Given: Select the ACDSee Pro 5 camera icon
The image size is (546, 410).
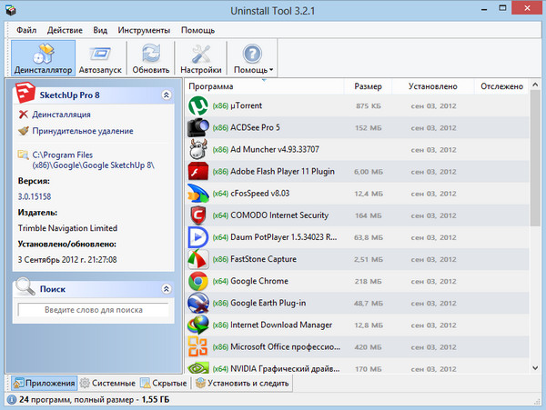Looking at the screenshot, I should (x=198, y=127).
